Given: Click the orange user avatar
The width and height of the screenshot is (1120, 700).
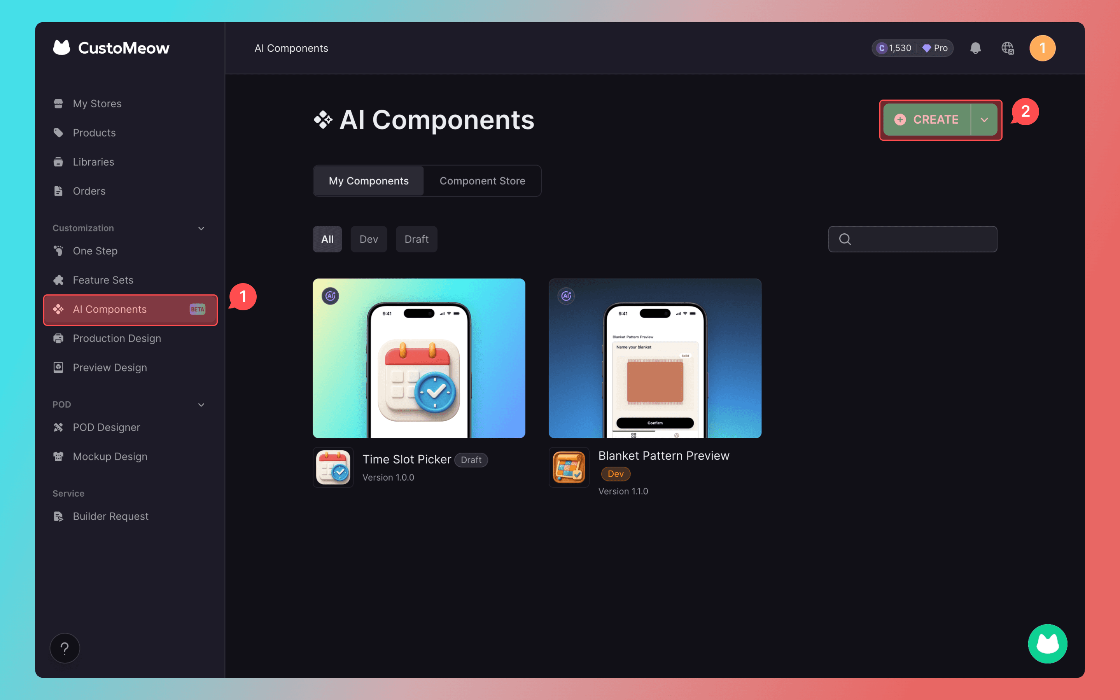Looking at the screenshot, I should point(1042,48).
